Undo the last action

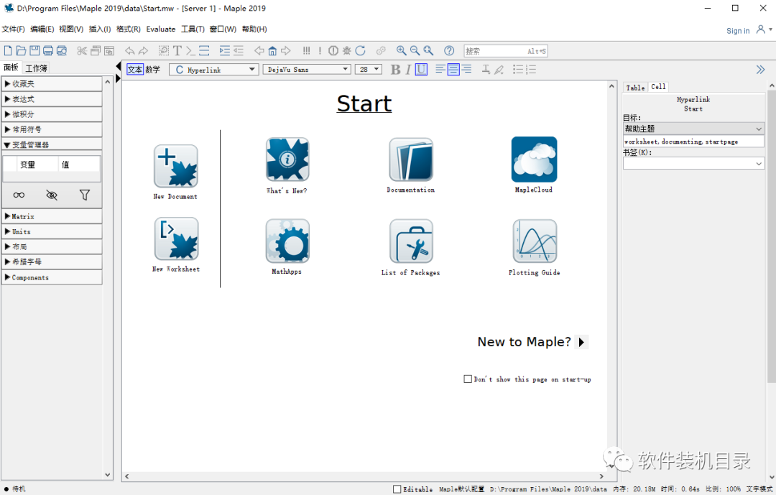coord(129,50)
